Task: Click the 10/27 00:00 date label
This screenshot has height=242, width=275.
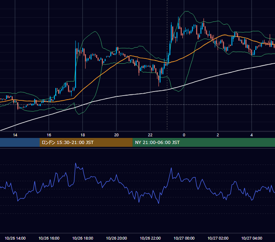Action: tap(184, 238)
